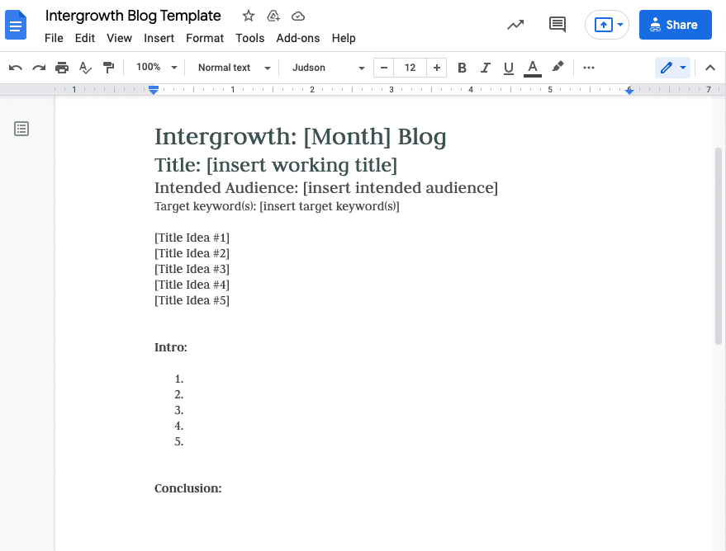The height and width of the screenshot is (551, 726).
Task: Open the document outline panel
Action: point(21,129)
